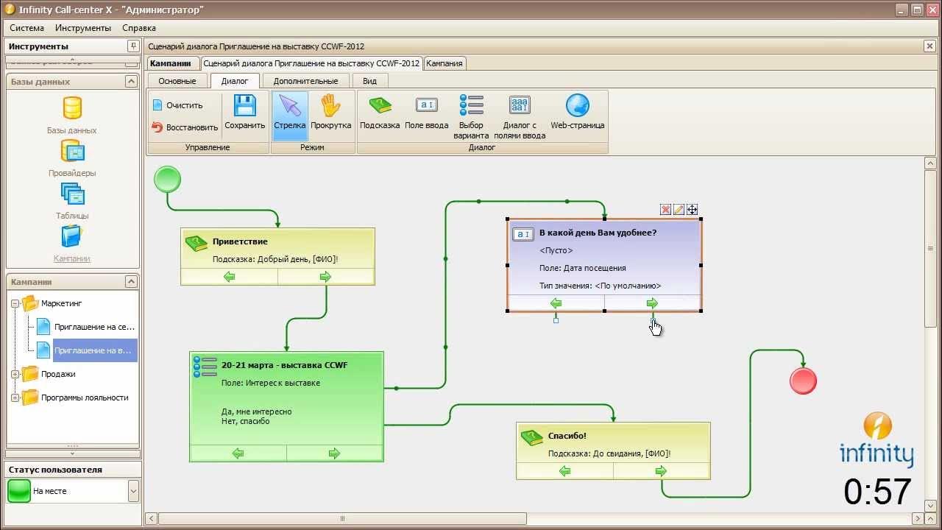Open the user status dropdown
942x530 pixels.
tap(133, 491)
